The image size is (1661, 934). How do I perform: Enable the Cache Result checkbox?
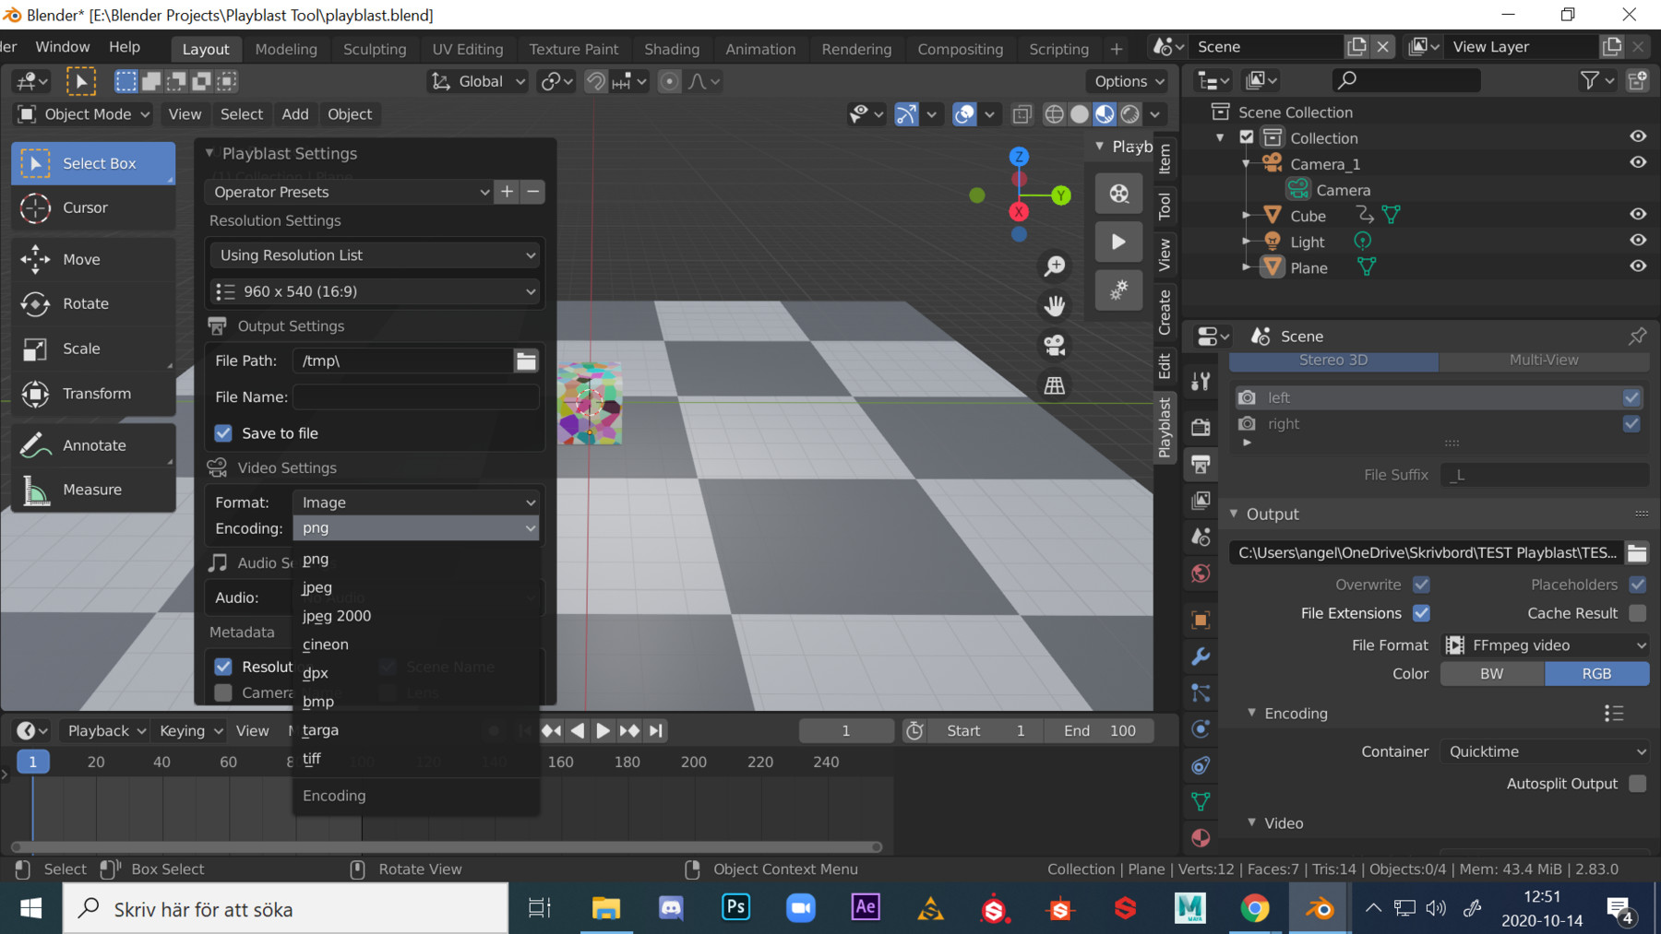point(1638,613)
